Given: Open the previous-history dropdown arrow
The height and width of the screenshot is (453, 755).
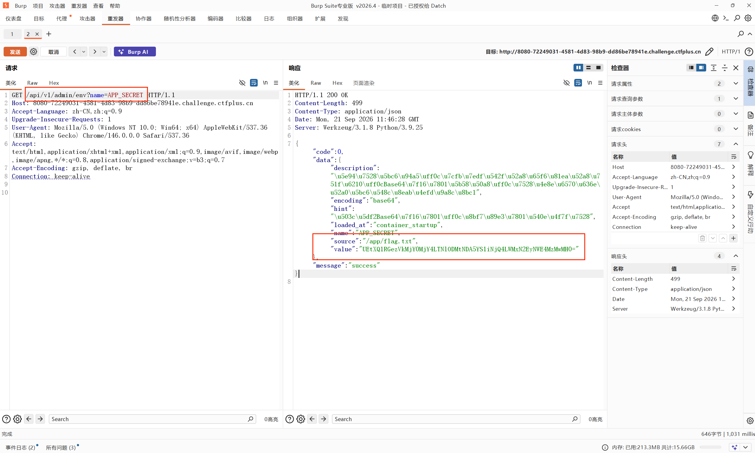Looking at the screenshot, I should (83, 52).
